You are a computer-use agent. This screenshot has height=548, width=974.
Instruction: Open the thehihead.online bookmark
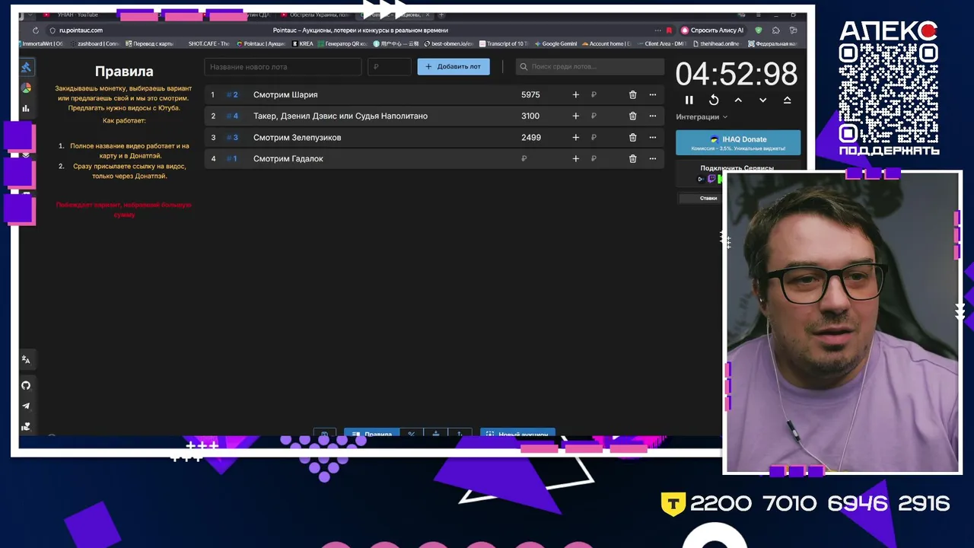click(716, 43)
